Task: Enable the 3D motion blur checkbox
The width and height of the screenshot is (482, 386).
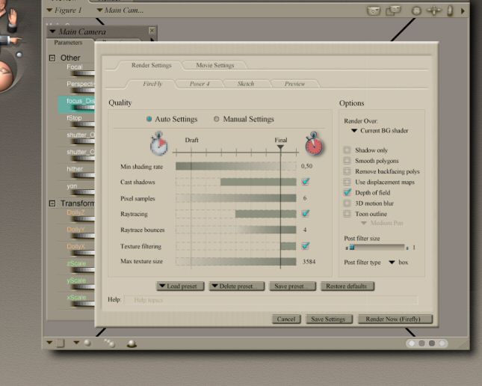Action: (x=347, y=203)
